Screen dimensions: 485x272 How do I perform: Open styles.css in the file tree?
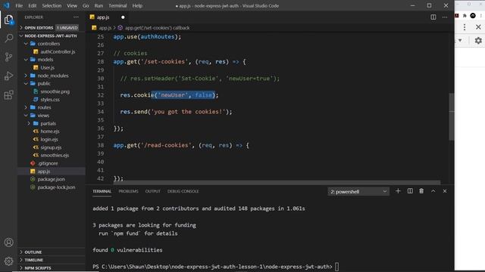pos(50,100)
